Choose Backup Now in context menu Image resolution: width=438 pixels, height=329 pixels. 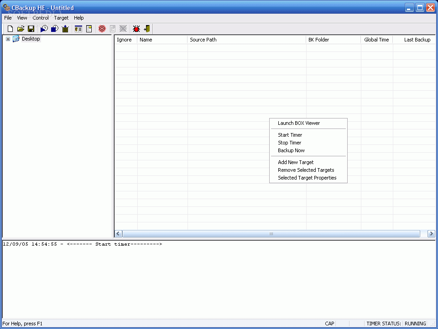point(308,150)
